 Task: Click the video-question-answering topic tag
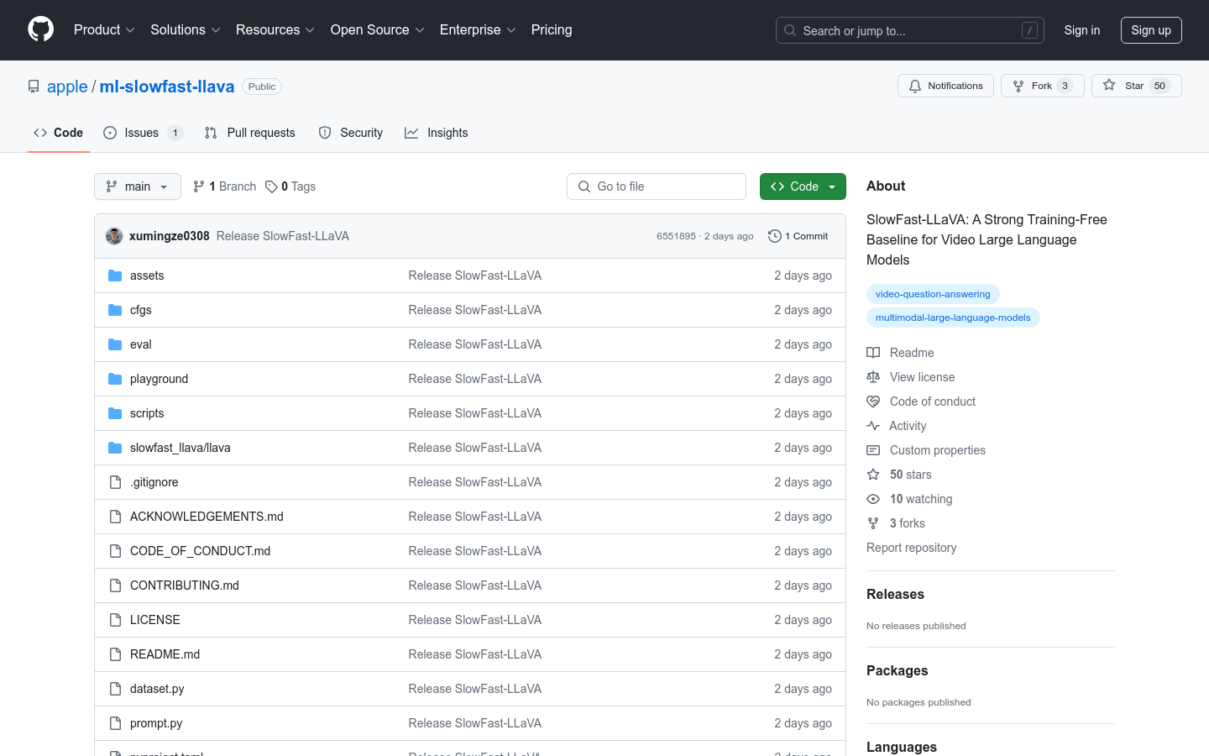pyautogui.click(x=933, y=294)
